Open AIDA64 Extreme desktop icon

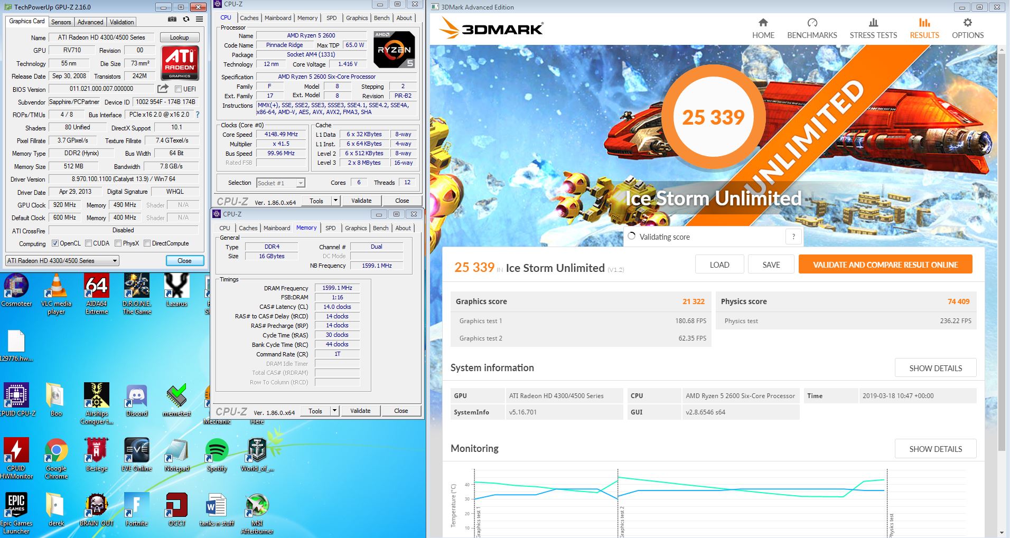(x=97, y=294)
